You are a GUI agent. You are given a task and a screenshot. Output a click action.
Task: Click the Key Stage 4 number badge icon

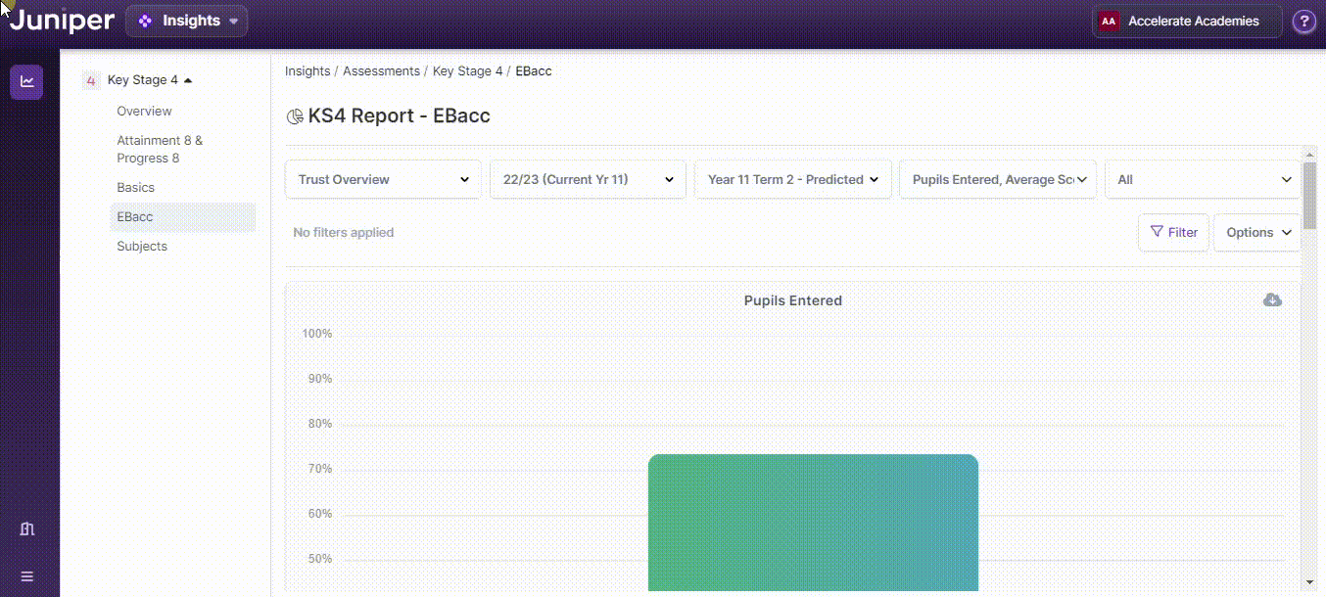tap(91, 81)
